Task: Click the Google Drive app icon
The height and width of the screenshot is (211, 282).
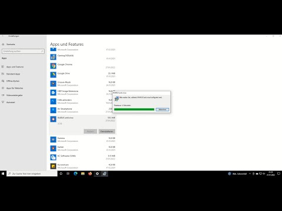Action: pyautogui.click(x=53, y=74)
